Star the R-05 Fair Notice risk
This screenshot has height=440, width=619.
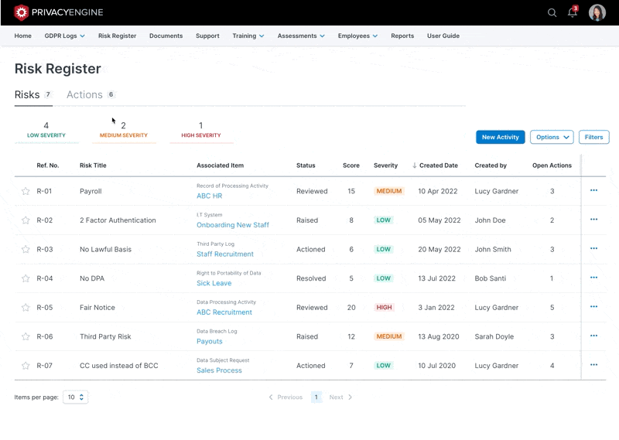pos(26,308)
